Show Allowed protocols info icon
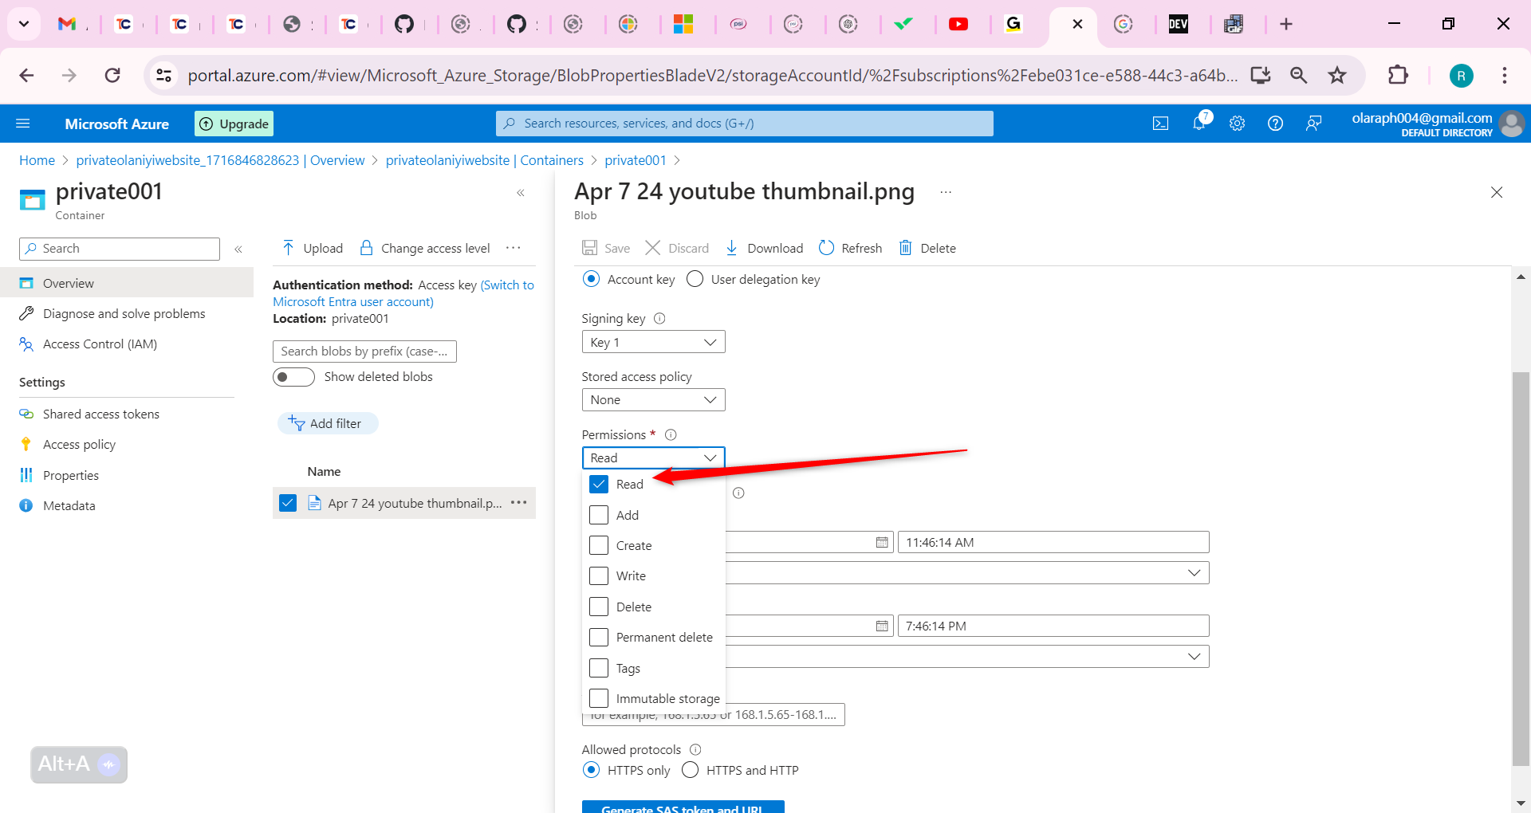The image size is (1531, 813). pos(695,749)
